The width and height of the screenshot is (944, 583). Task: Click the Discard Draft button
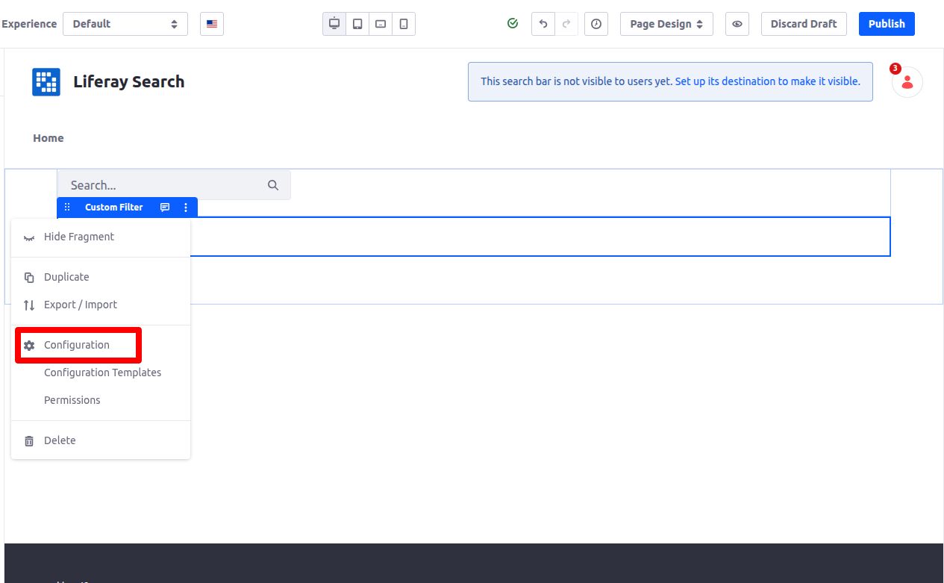coord(804,24)
